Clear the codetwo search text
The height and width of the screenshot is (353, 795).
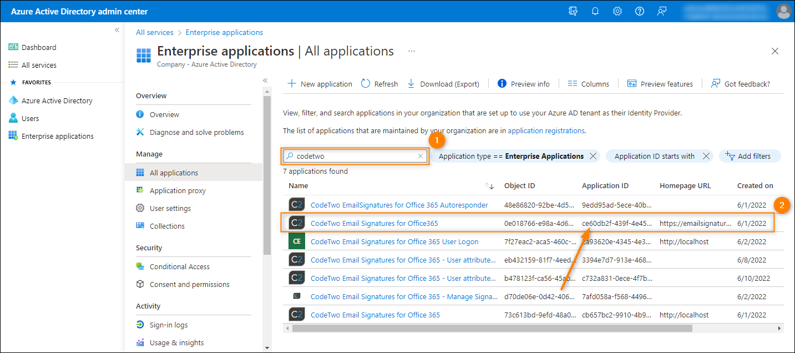(x=421, y=157)
